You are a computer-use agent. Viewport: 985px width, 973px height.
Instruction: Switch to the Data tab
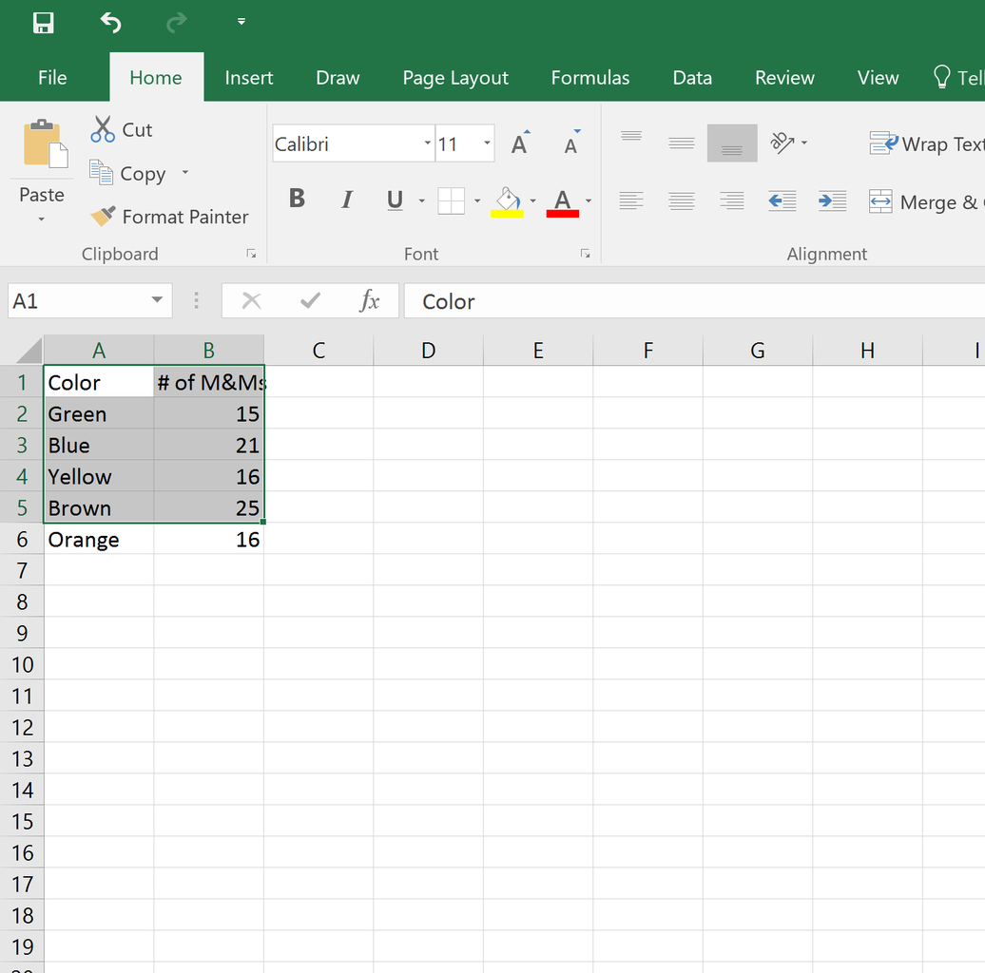pos(692,78)
